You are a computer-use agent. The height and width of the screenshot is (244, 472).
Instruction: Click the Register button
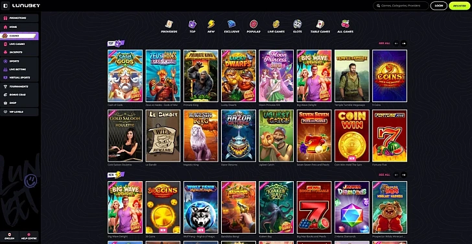pos(459,6)
